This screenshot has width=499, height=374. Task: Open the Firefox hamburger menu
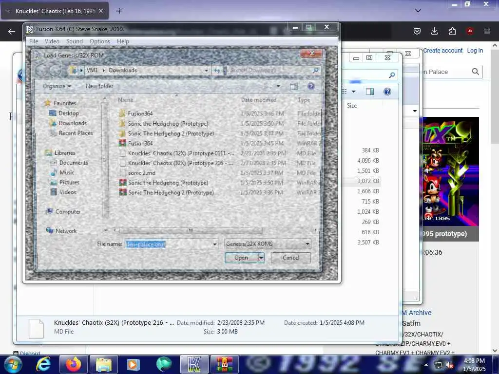pyautogui.click(x=487, y=31)
